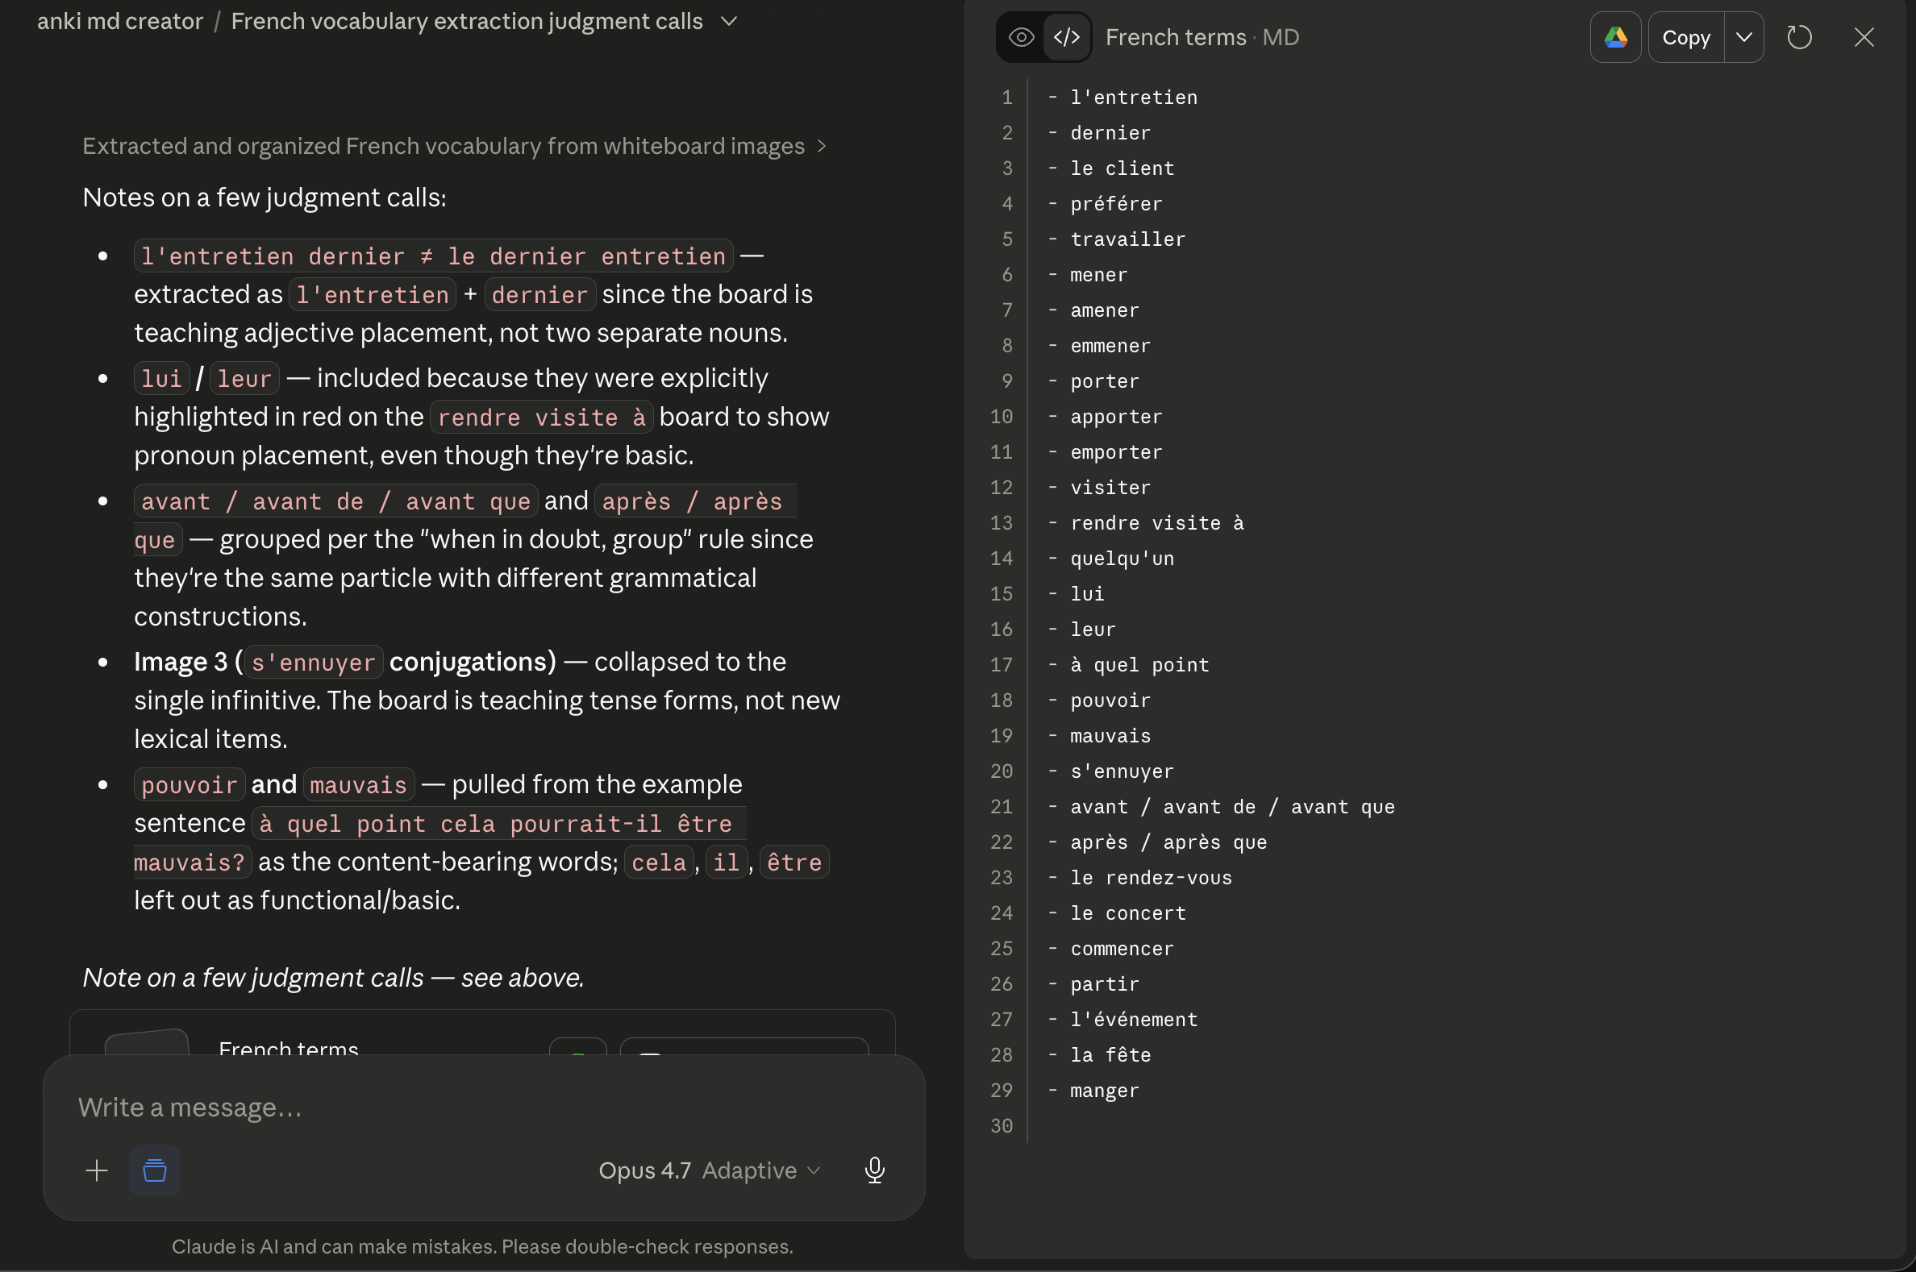The height and width of the screenshot is (1272, 1916).
Task: Select line 22 "après / après que"
Action: pyautogui.click(x=1168, y=842)
